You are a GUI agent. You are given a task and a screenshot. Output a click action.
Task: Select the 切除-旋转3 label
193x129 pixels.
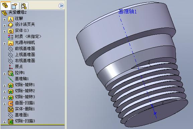point(25,97)
